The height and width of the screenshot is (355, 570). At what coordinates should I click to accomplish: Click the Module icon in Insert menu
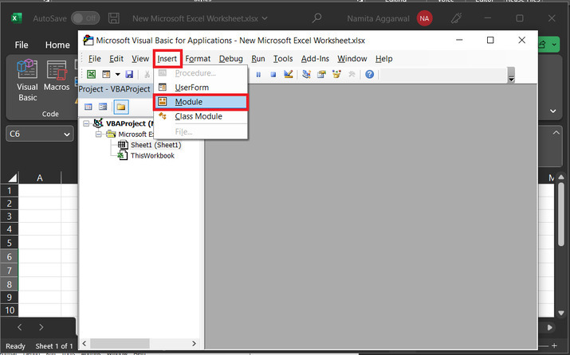pos(163,102)
